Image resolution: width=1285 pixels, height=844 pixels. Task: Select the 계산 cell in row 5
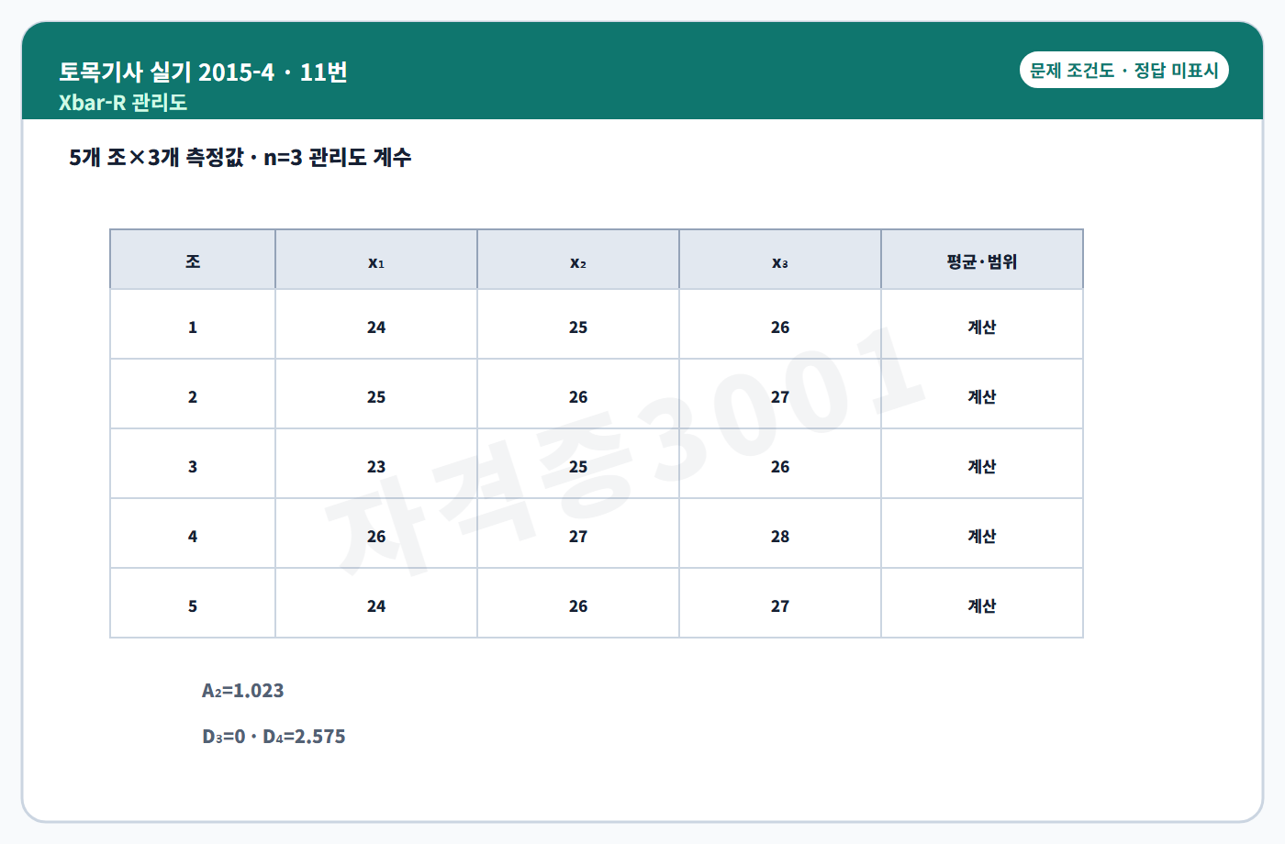[982, 604]
